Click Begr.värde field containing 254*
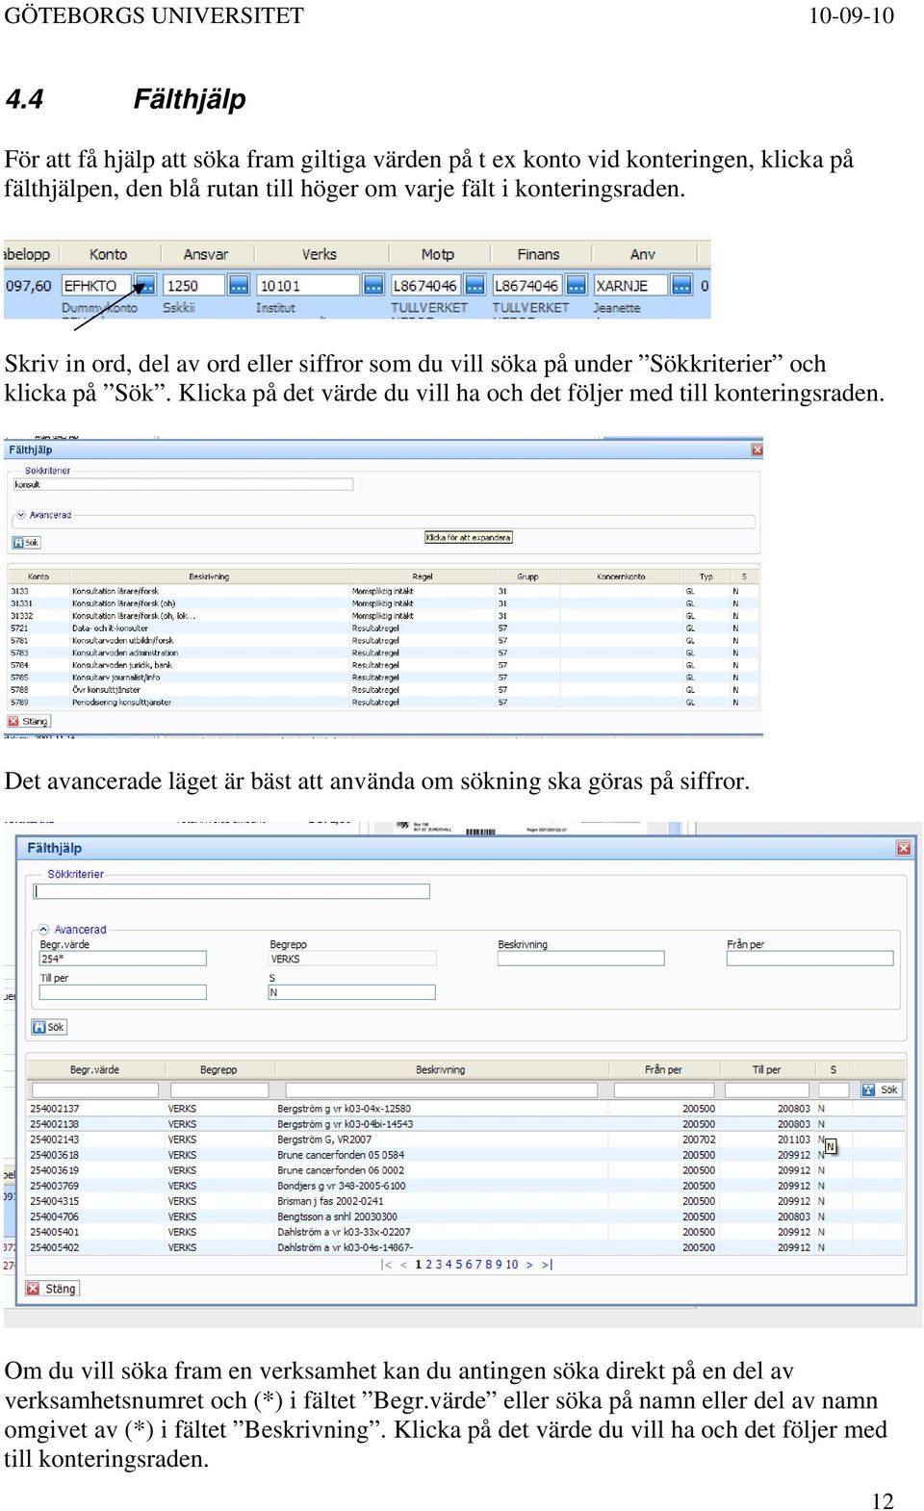 click(122, 959)
